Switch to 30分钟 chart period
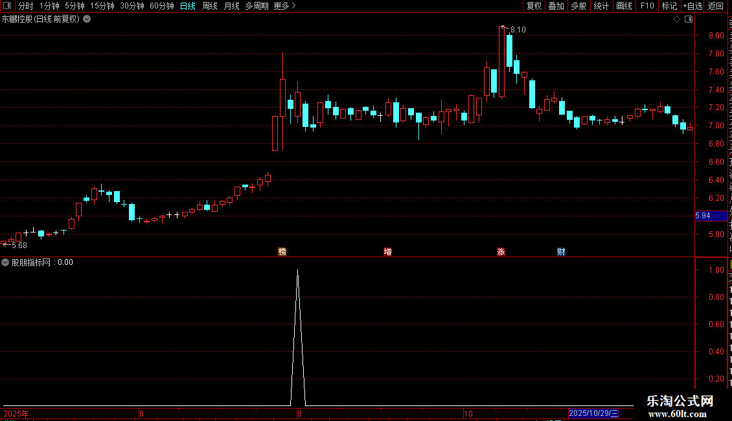The width and height of the screenshot is (732, 421). tap(132, 6)
